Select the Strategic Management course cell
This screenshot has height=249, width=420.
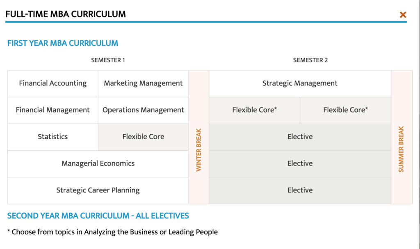point(300,84)
